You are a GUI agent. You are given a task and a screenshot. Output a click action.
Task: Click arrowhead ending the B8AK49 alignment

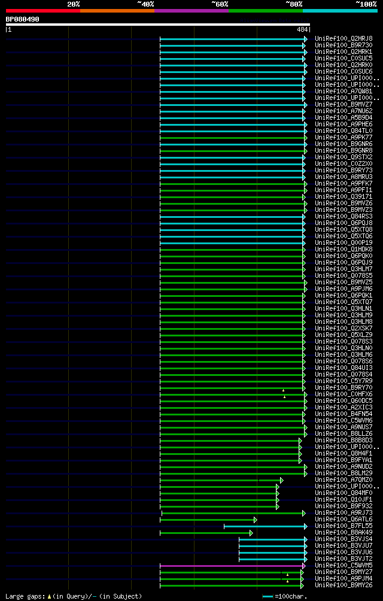point(251,533)
